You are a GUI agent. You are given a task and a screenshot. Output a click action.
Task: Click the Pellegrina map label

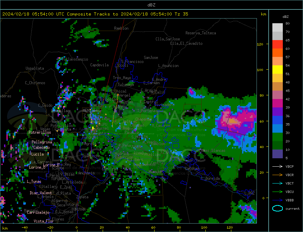42,142
